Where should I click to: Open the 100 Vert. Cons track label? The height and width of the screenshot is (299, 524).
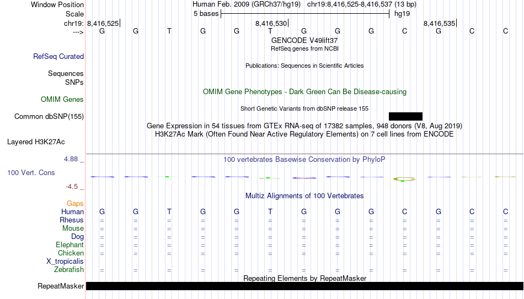[x=31, y=172]
